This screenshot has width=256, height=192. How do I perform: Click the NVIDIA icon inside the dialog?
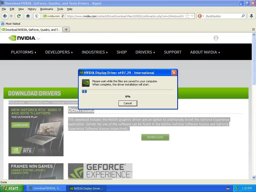coord(85,83)
